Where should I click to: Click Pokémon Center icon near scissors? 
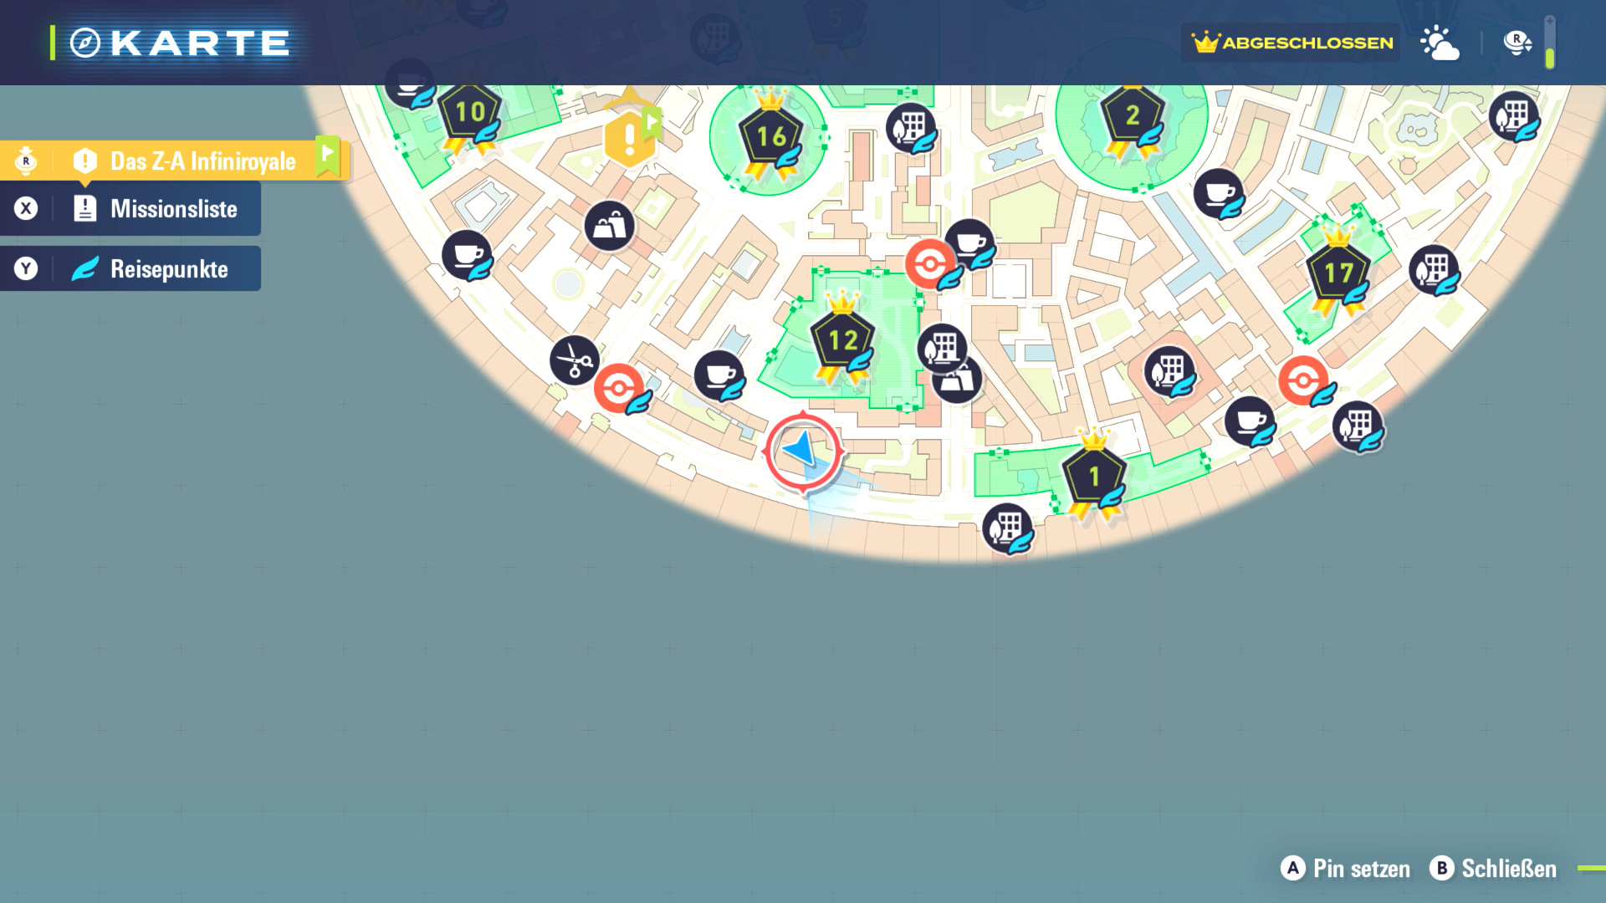pos(619,388)
